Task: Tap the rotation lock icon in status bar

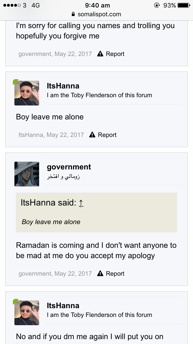Action: click(x=156, y=5)
